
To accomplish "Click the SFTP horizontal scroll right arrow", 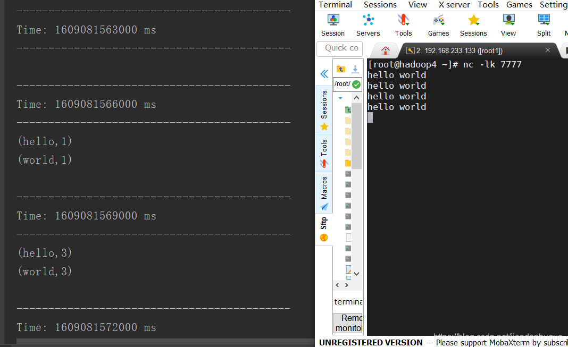I will tap(347, 285).
